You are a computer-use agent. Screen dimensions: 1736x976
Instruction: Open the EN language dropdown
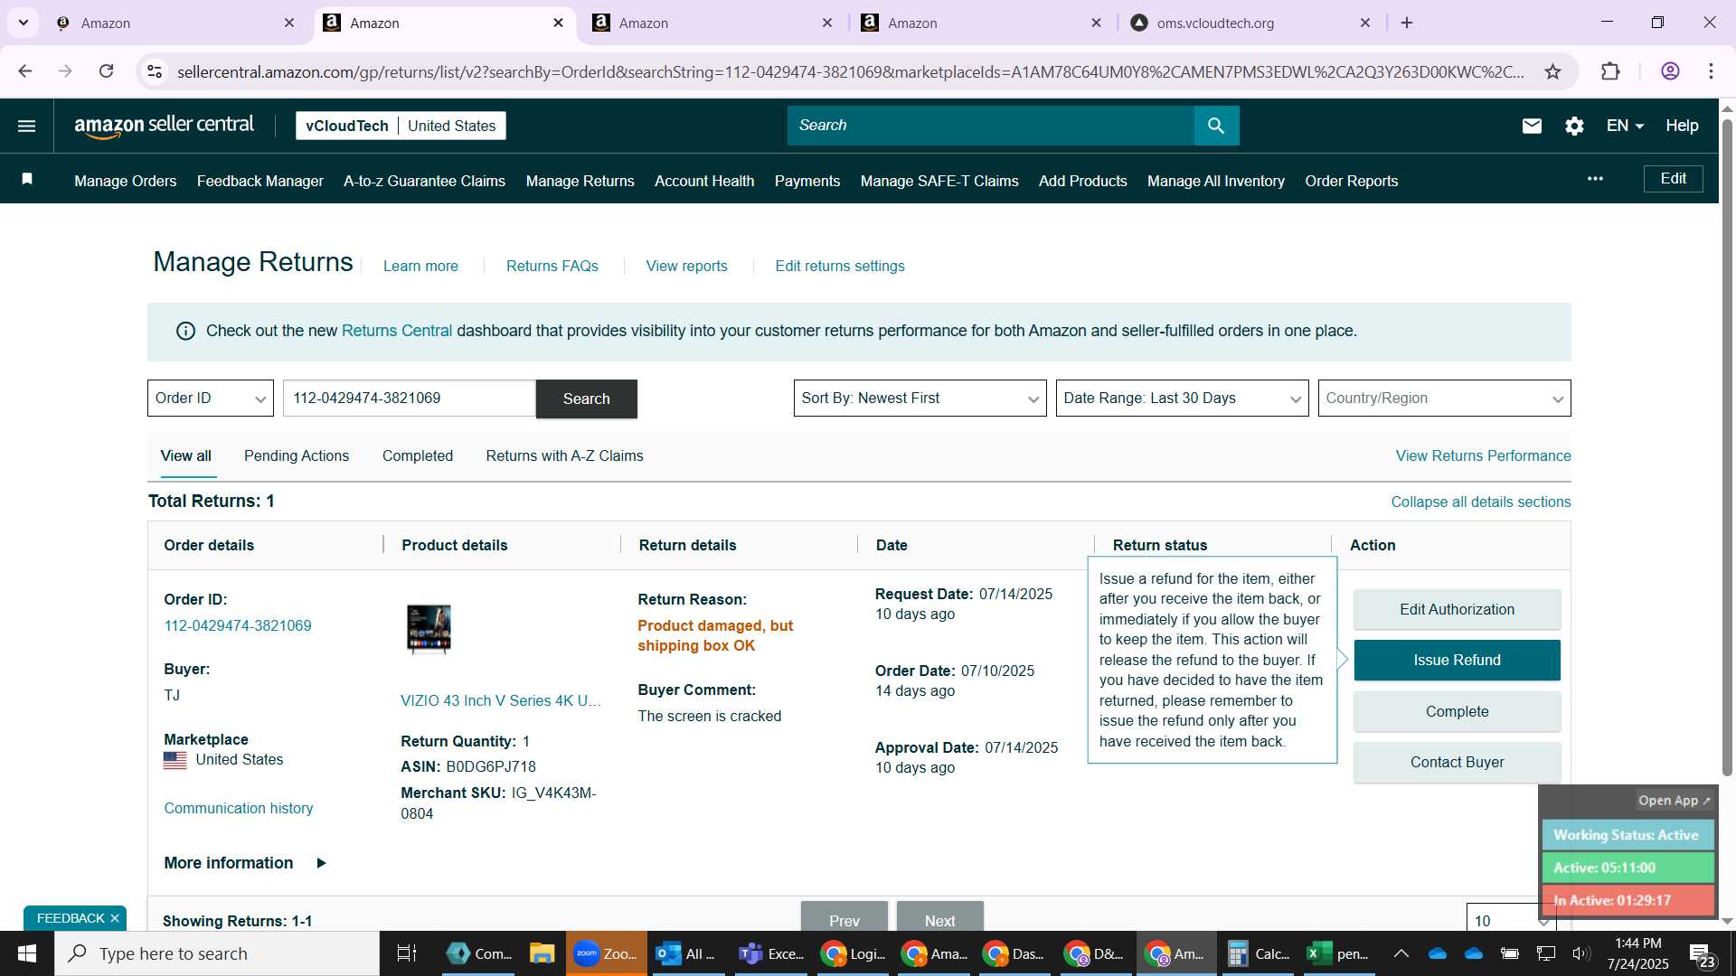1625,126
